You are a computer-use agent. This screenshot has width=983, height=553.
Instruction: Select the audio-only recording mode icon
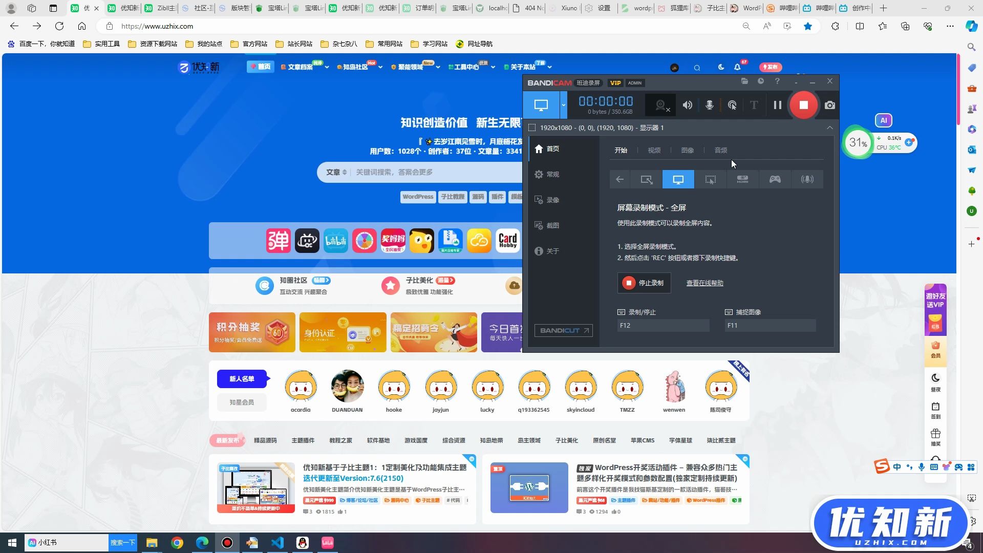click(x=807, y=179)
